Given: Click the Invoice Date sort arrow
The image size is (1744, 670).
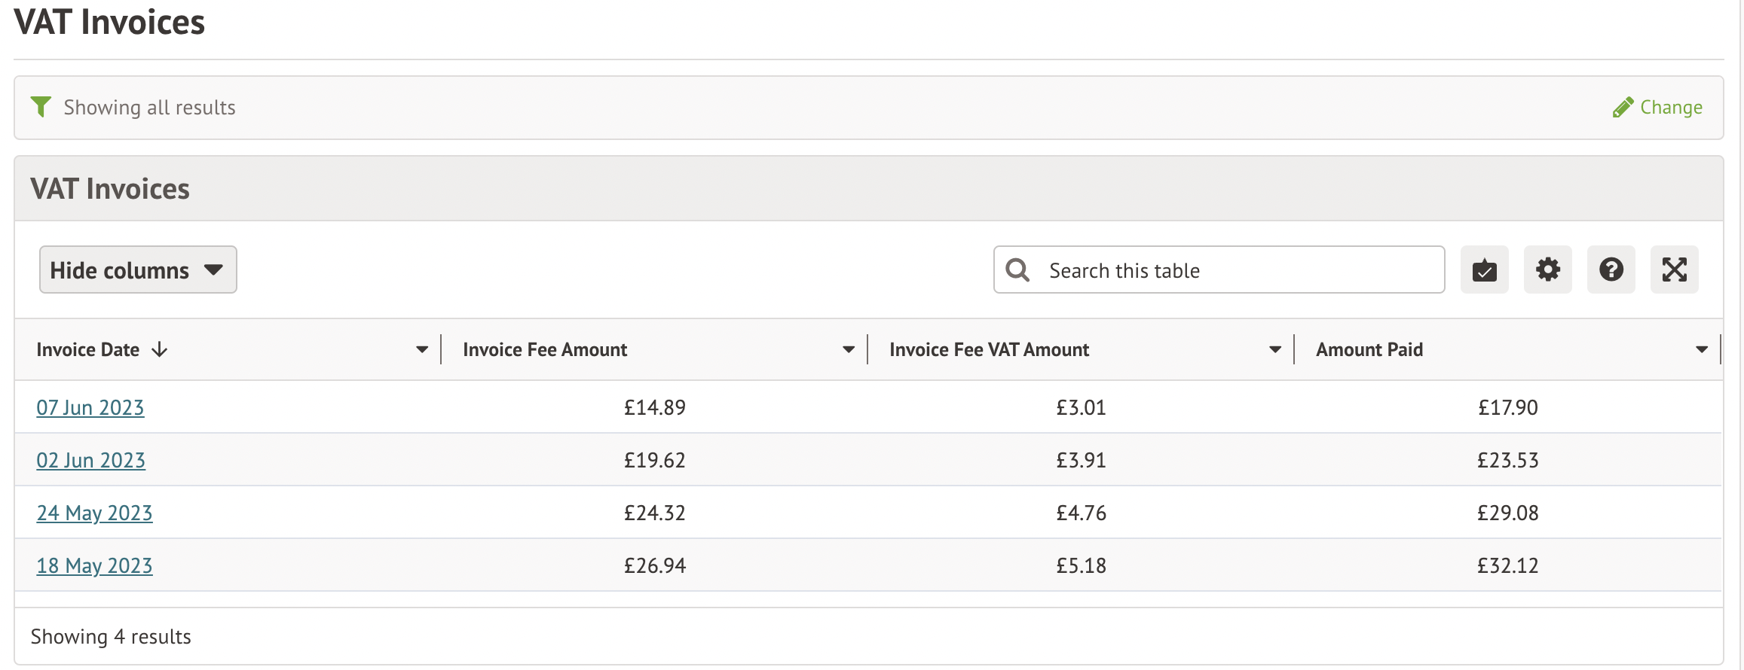Looking at the screenshot, I should tap(160, 349).
